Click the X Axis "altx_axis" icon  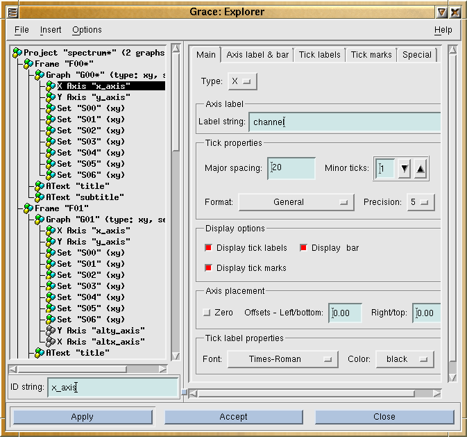(51, 342)
